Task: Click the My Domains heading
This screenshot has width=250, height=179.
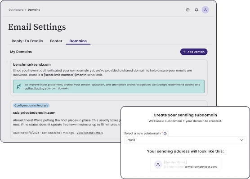Action: tap(21, 52)
